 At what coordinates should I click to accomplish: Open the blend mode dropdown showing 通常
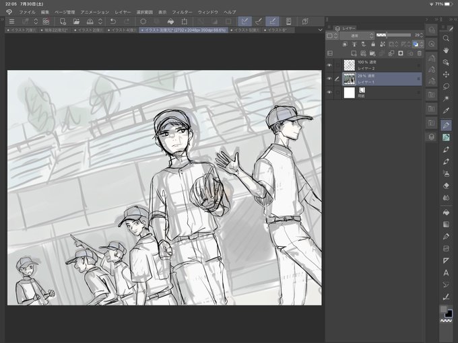pyautogui.click(x=357, y=36)
